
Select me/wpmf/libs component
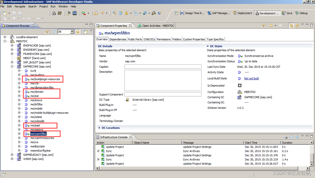click(x=38, y=134)
